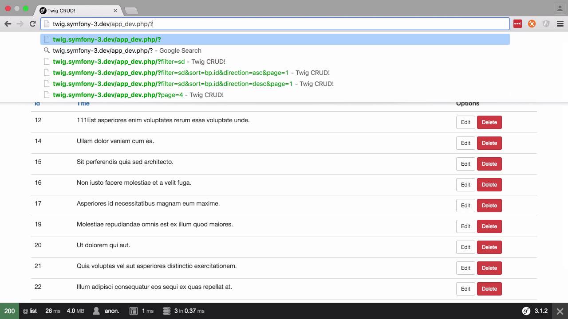This screenshot has height=319, width=568.
Task: Open the Twig template rendering panel
Action: 142,311
